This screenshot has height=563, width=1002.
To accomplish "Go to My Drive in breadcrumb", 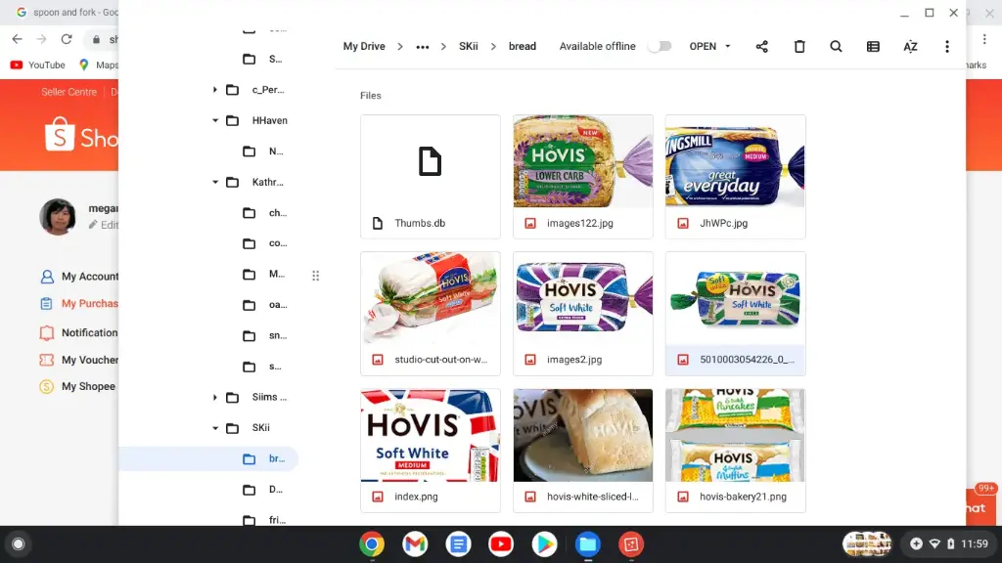I will [364, 46].
